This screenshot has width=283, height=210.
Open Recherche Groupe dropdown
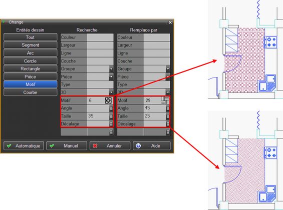(x=111, y=69)
